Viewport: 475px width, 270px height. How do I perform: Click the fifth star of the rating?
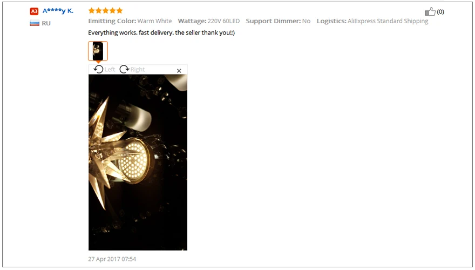(x=120, y=11)
